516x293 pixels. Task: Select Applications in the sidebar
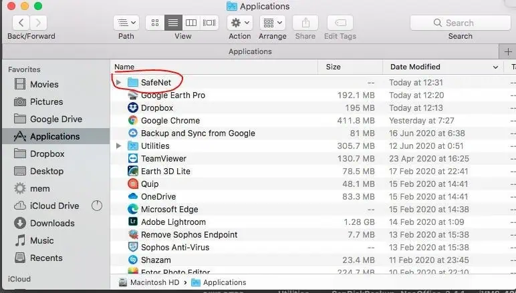56,136
